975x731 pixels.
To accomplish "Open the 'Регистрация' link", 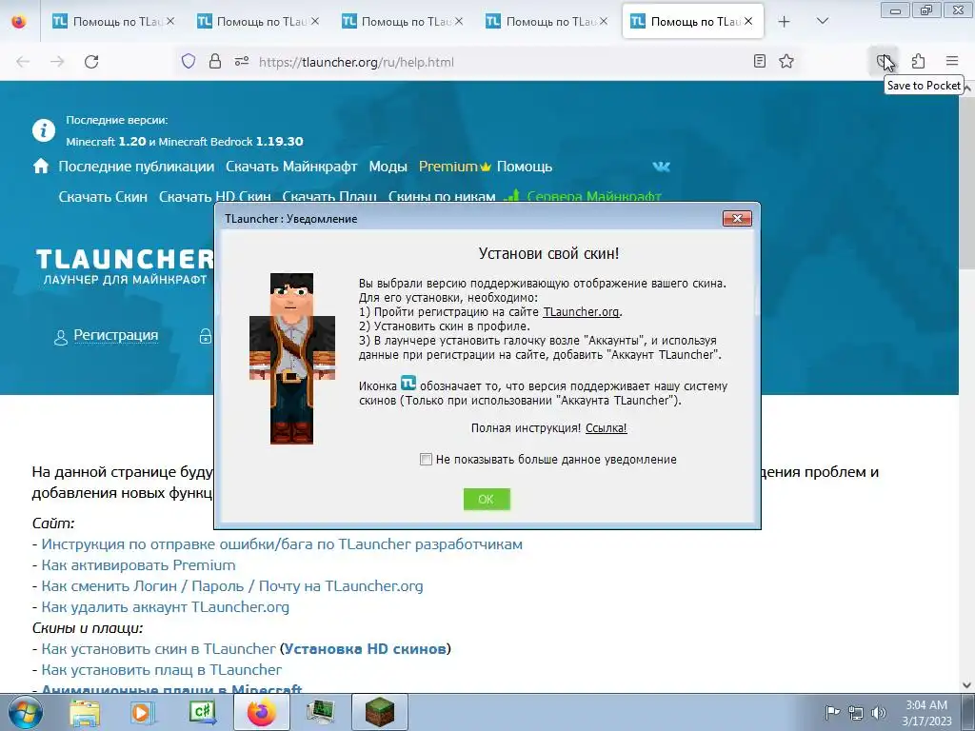I will (115, 335).
